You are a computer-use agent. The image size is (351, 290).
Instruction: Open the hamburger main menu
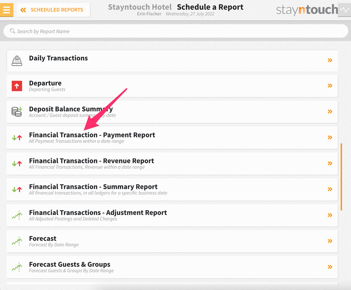click(x=6, y=10)
